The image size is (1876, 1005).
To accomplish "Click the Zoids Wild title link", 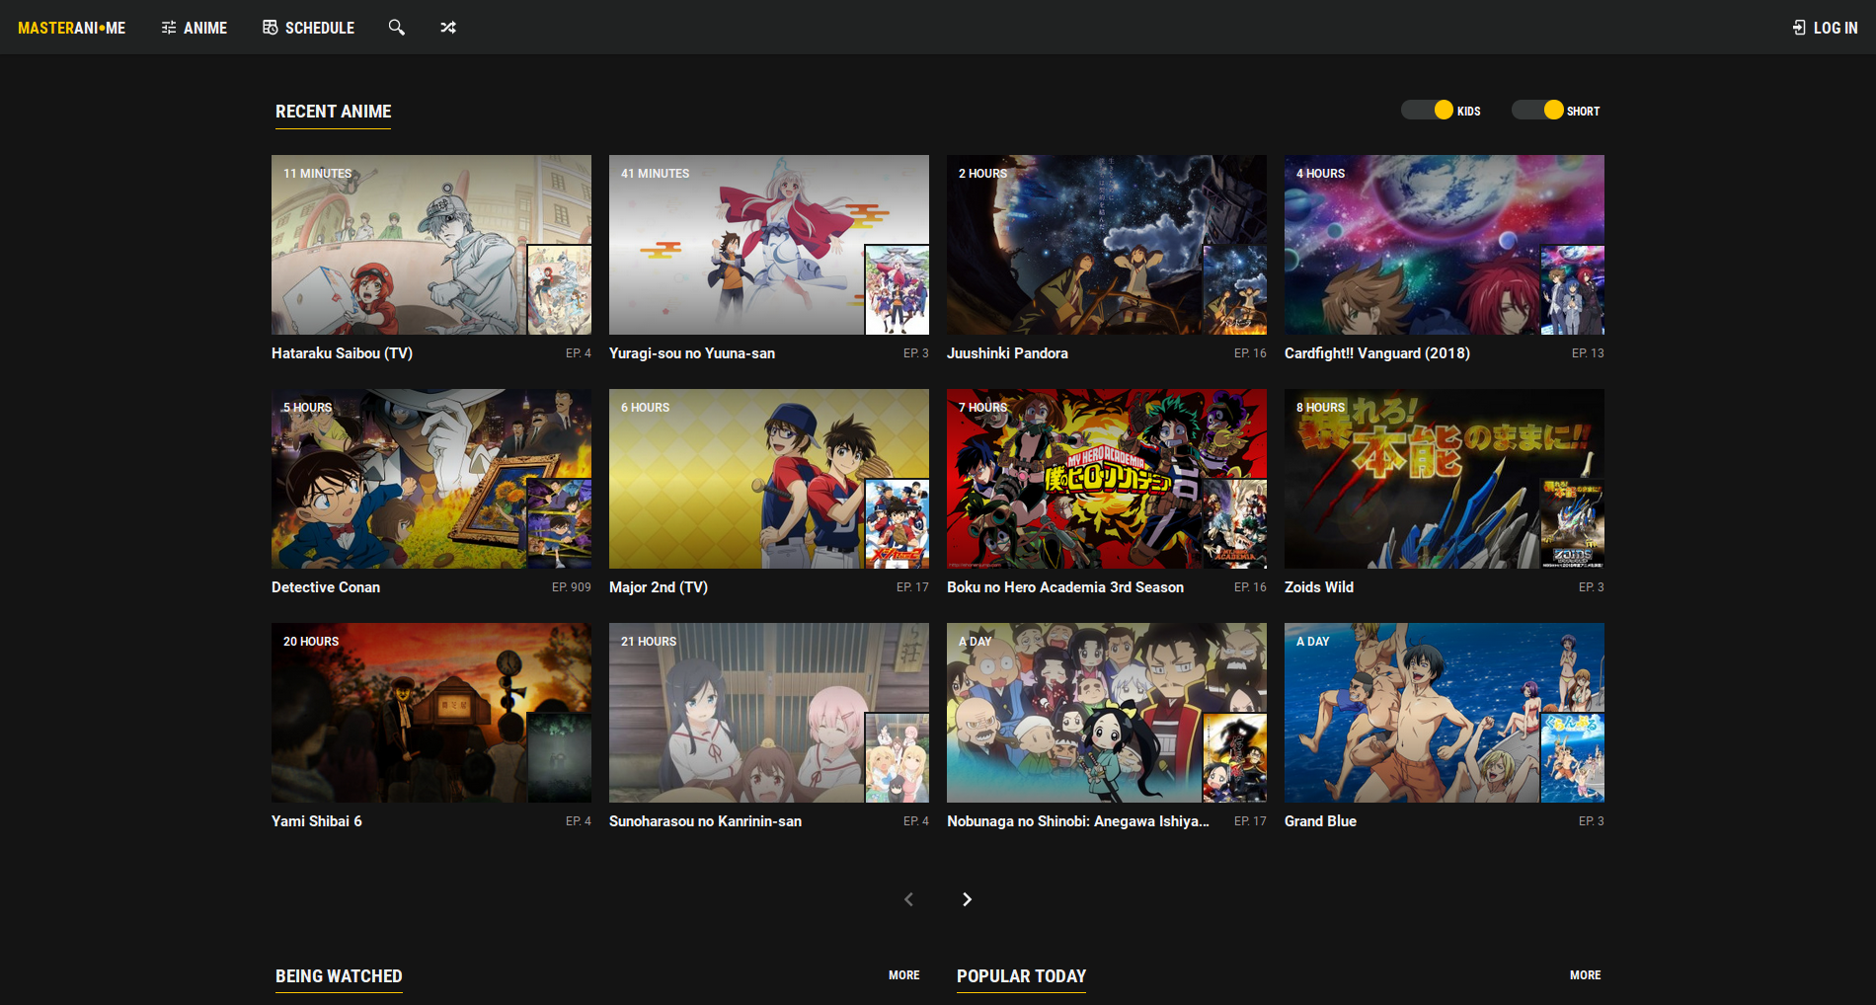I will (x=1319, y=587).
